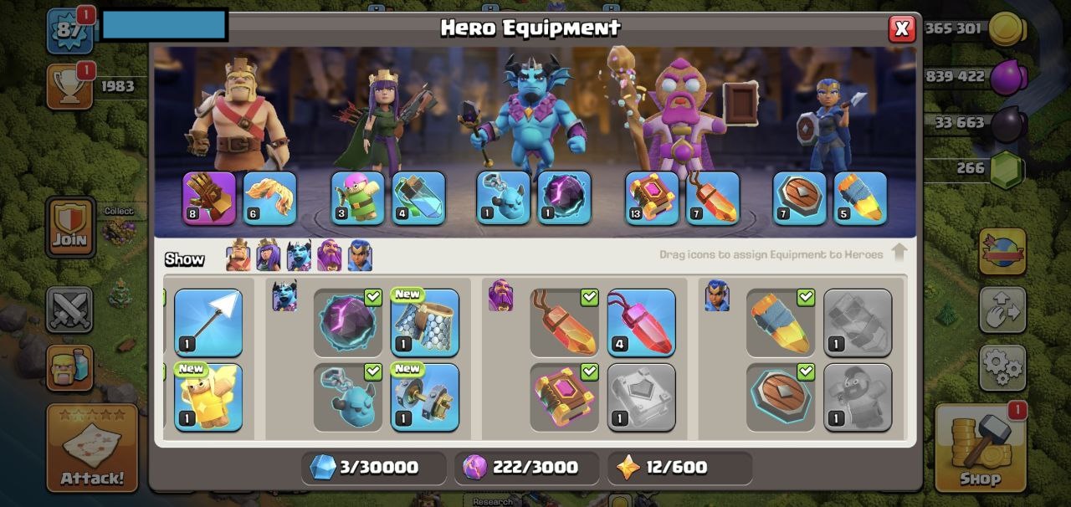
Task: Tap the Attack! map button
Action: [x=92, y=448]
